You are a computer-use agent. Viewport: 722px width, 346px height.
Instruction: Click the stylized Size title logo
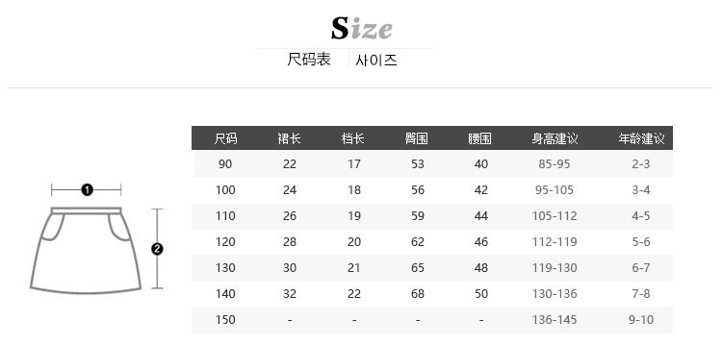coord(362,28)
